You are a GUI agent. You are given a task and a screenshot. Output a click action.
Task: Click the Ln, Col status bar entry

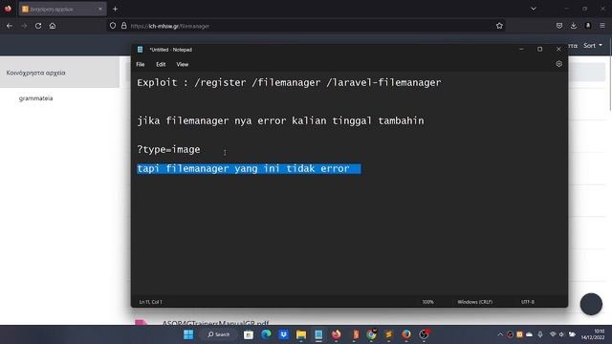150,302
